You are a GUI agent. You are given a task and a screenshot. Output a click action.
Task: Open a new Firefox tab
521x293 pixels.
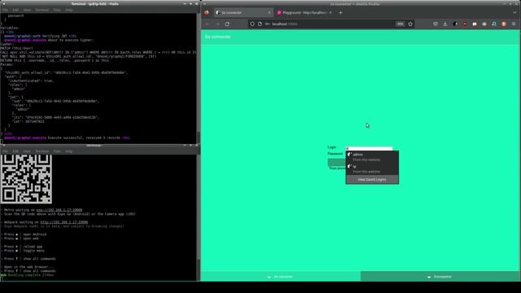(x=340, y=13)
